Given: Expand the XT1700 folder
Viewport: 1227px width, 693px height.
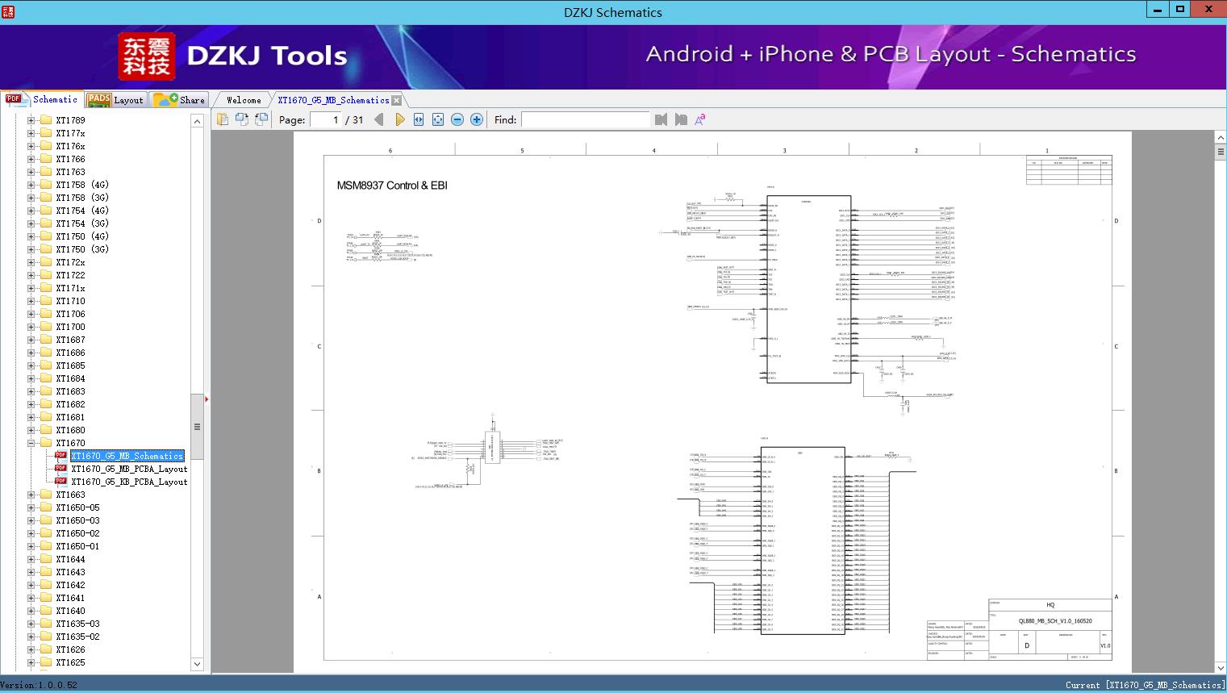Looking at the screenshot, I should click(31, 327).
